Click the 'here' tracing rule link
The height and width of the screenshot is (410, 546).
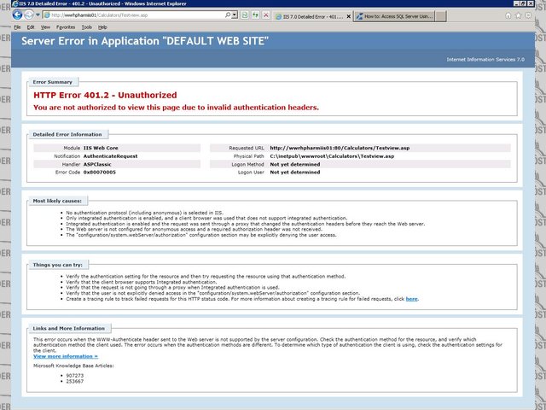click(411, 299)
